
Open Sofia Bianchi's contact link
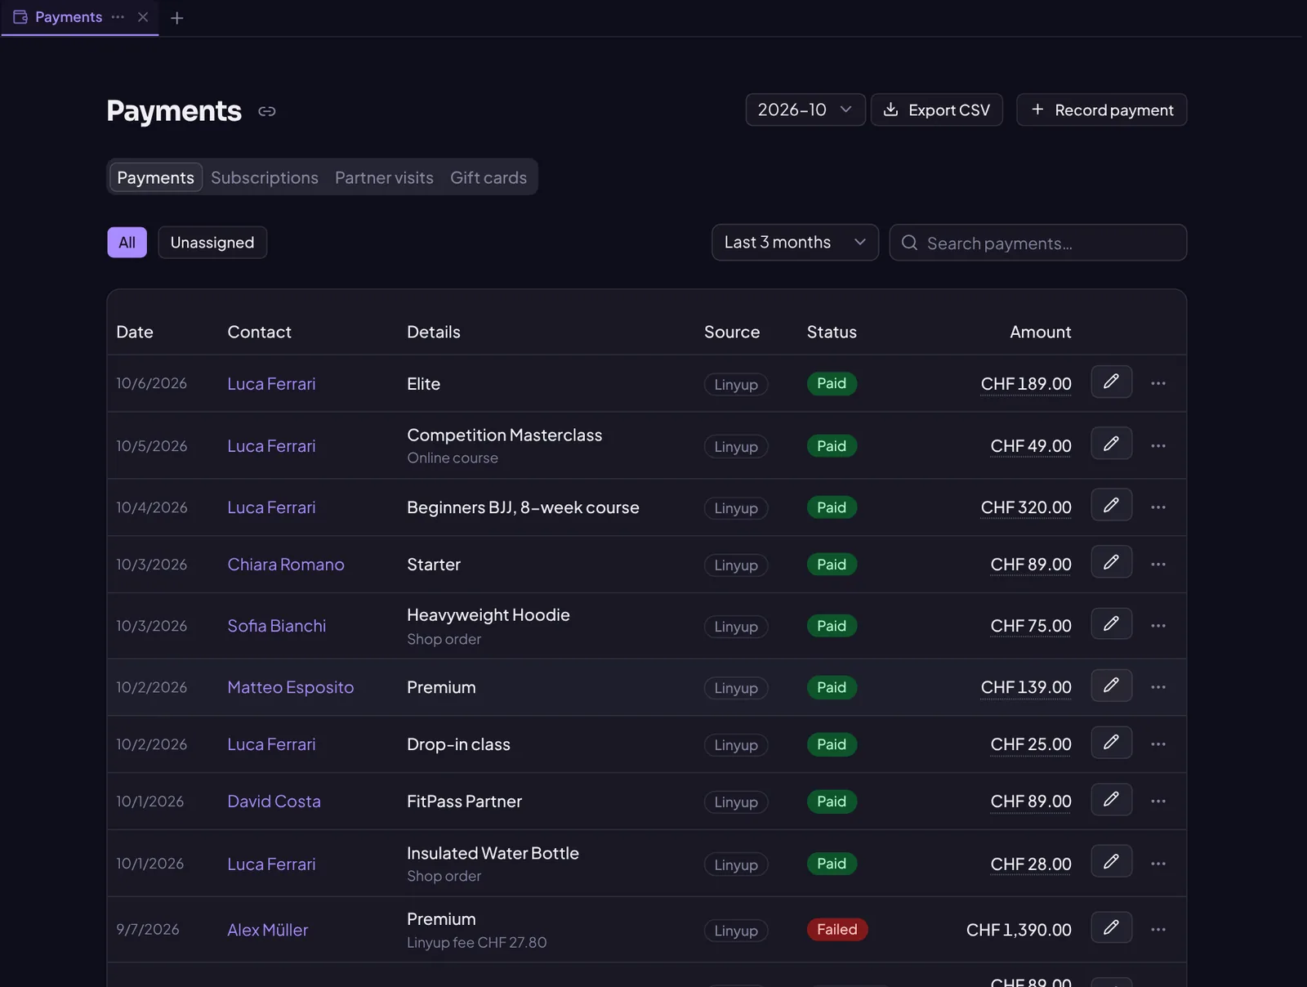(x=277, y=626)
